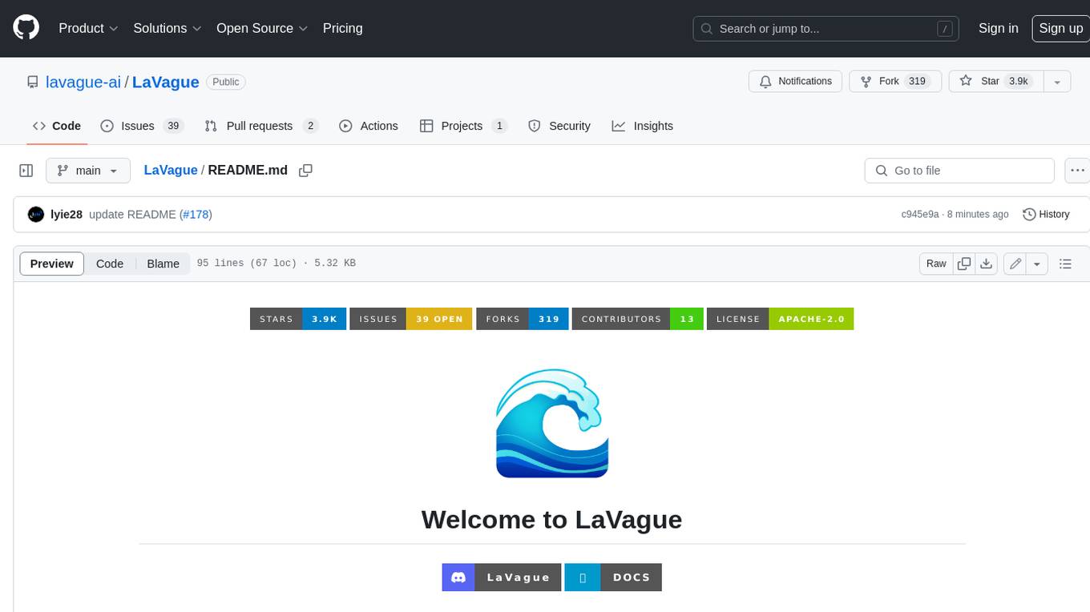Edit the file with pencil icon

click(1015, 264)
